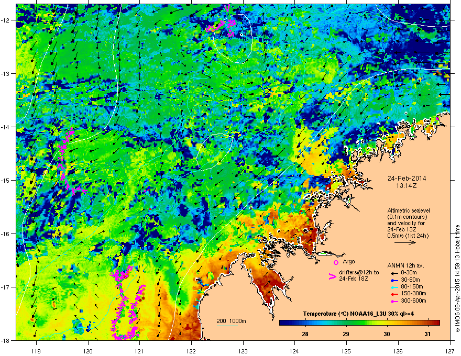Click the 122 longitude axis label

click(x=191, y=351)
